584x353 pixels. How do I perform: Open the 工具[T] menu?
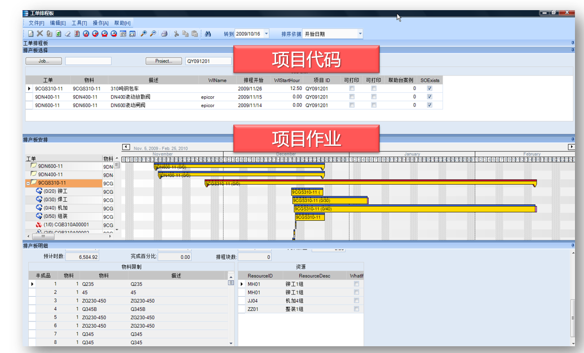click(79, 23)
